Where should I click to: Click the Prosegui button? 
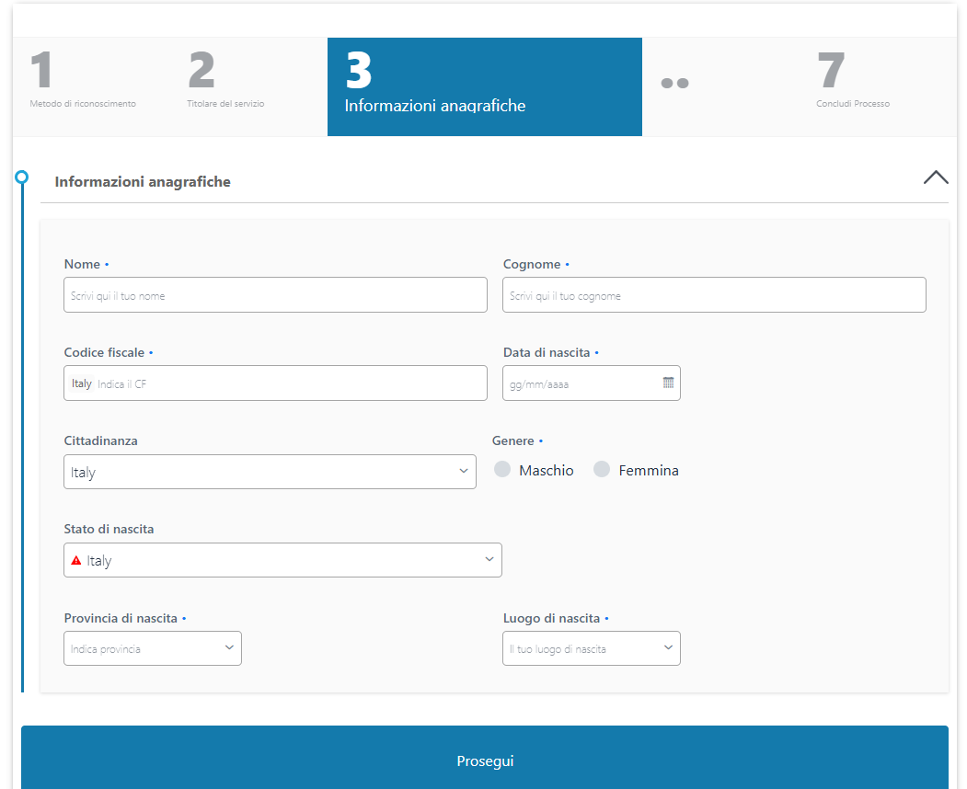[x=484, y=760]
